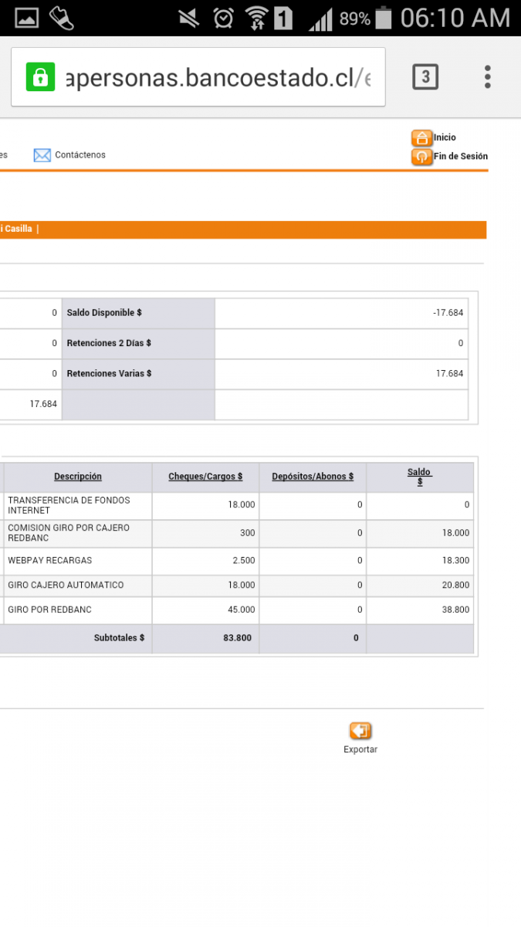Click the Exportar label
The width and height of the screenshot is (521, 927).
click(x=360, y=749)
